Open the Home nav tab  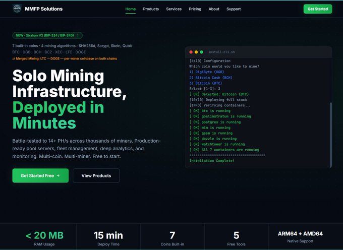130,9
